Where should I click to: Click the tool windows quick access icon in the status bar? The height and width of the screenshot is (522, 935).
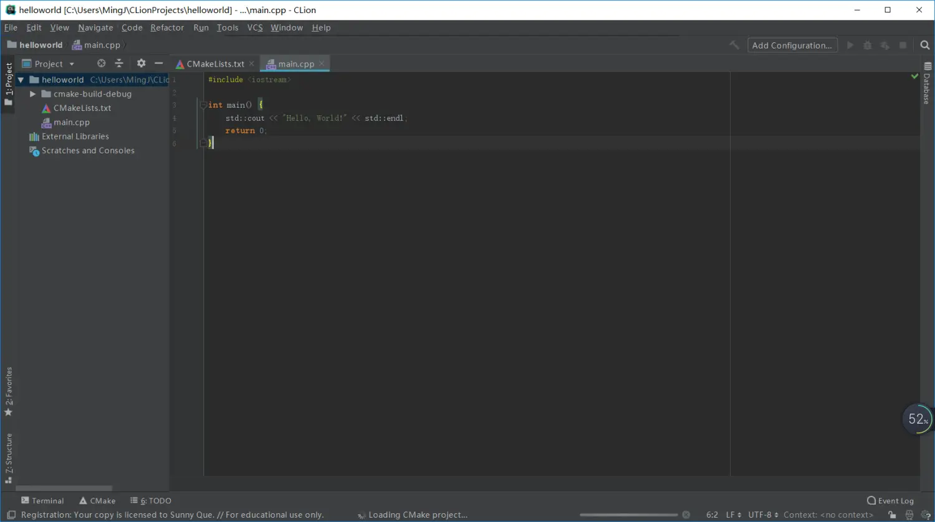click(11, 515)
